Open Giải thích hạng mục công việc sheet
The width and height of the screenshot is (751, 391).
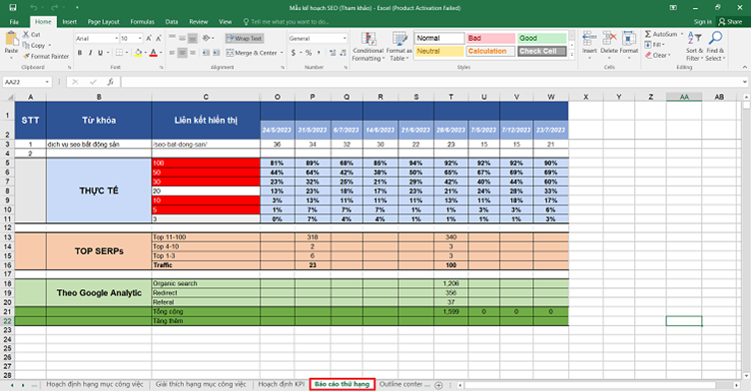pos(201,384)
